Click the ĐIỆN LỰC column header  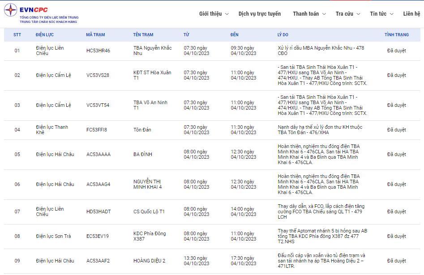46,34
